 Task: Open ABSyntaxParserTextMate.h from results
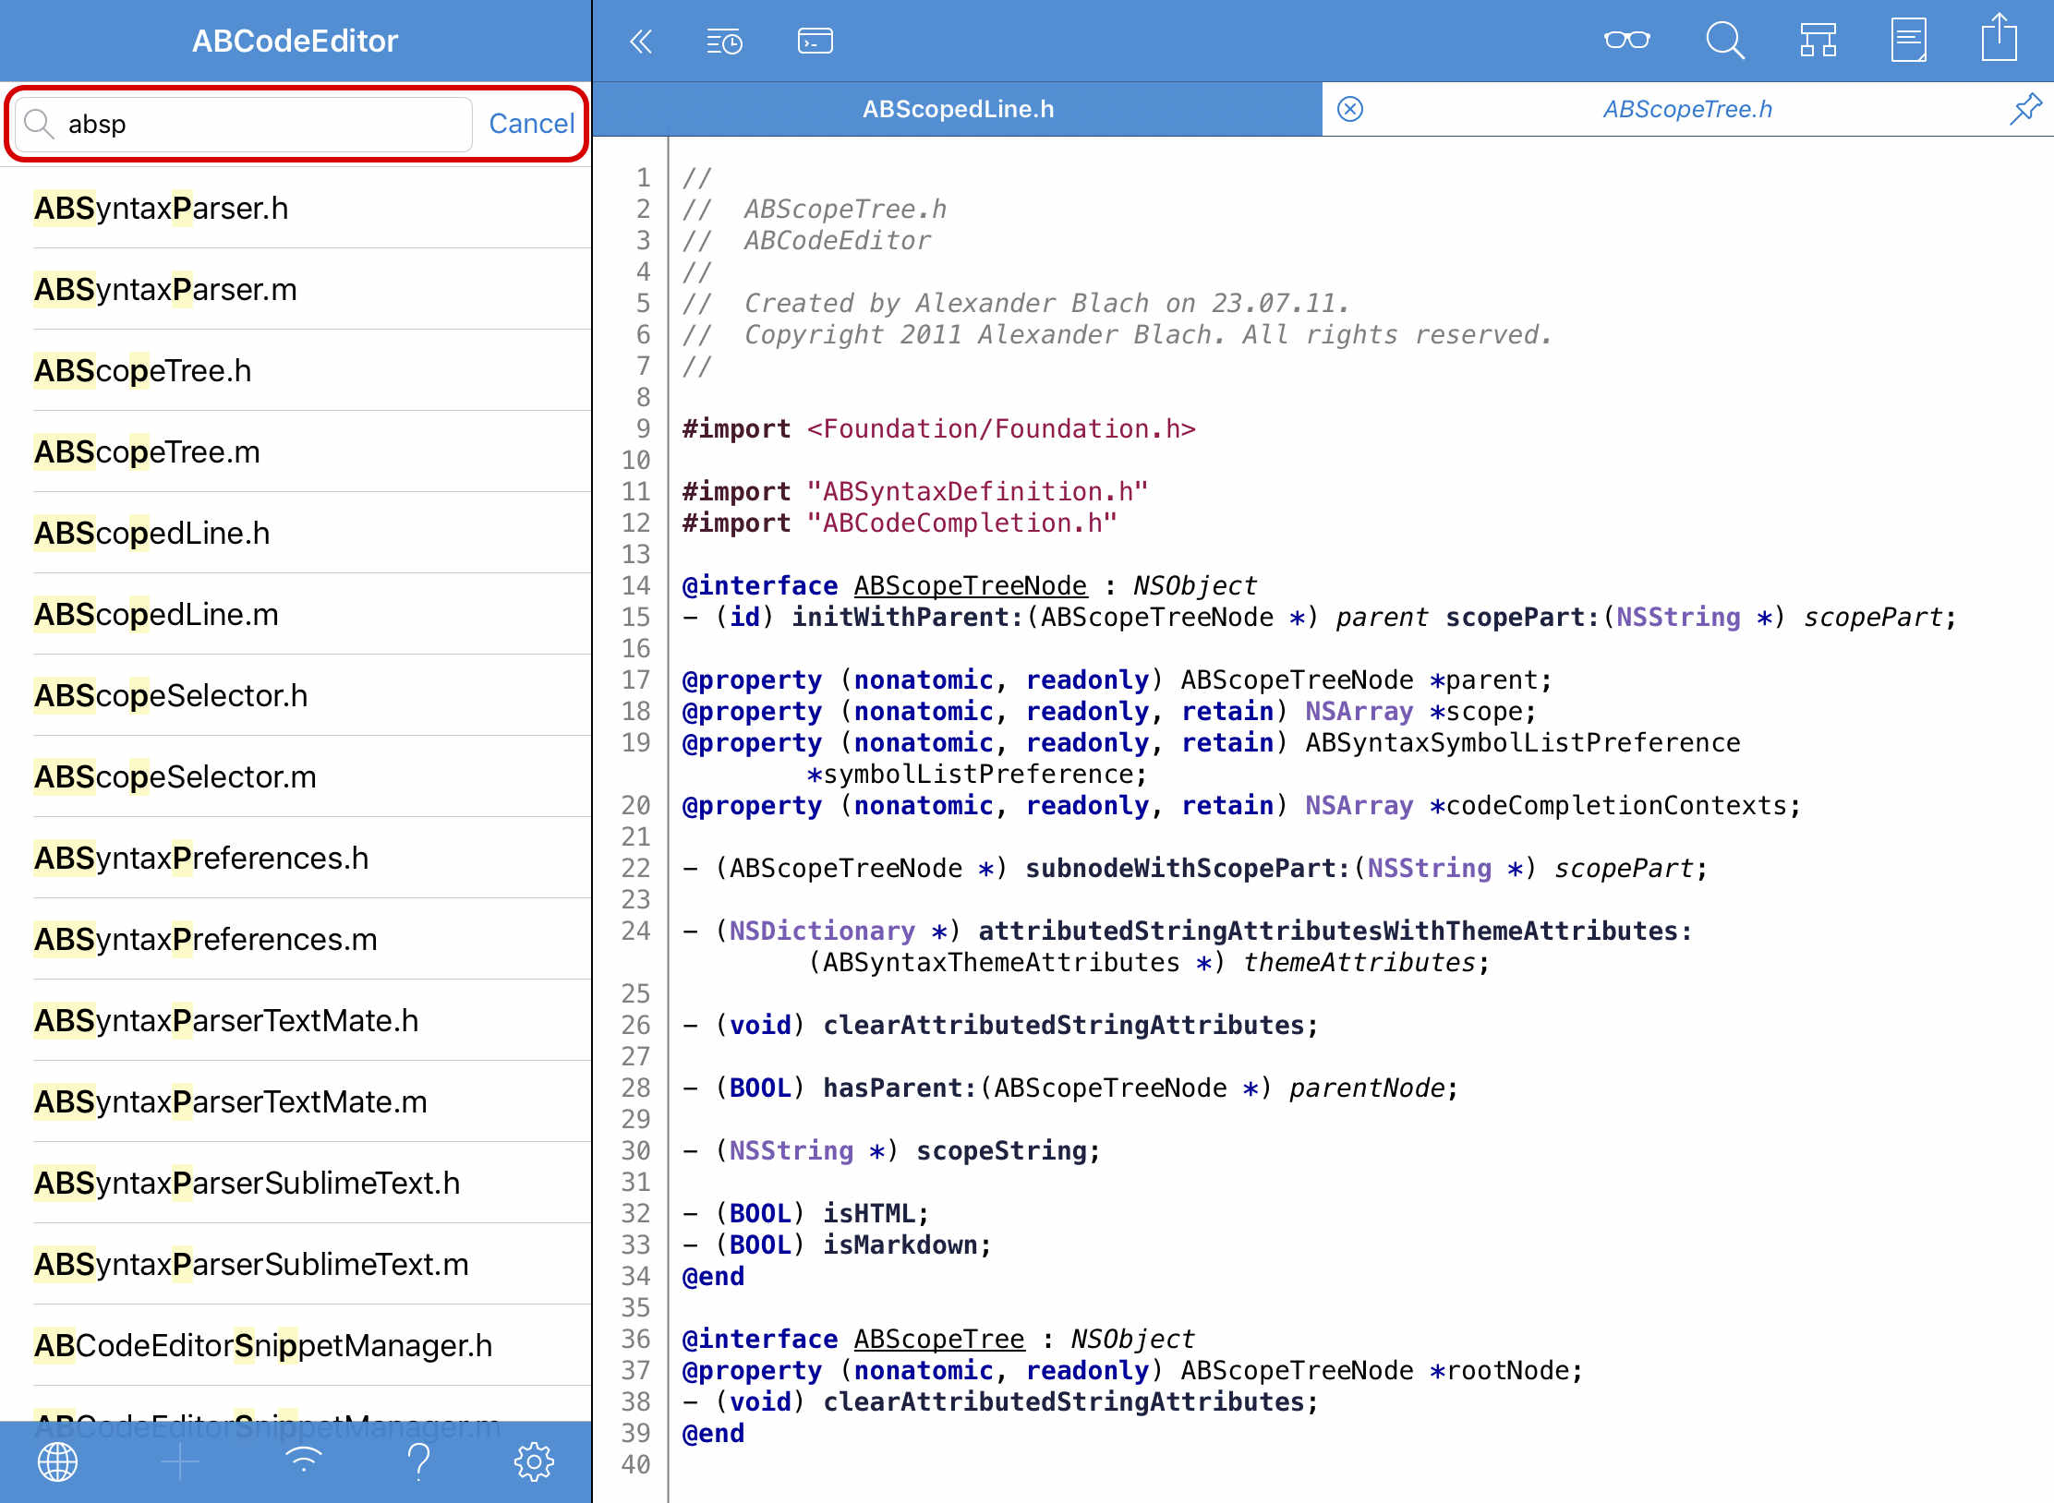[296, 1020]
